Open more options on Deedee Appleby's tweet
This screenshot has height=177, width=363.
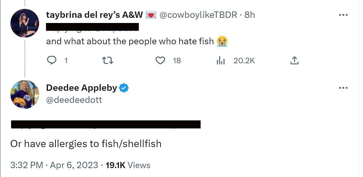[343, 88]
